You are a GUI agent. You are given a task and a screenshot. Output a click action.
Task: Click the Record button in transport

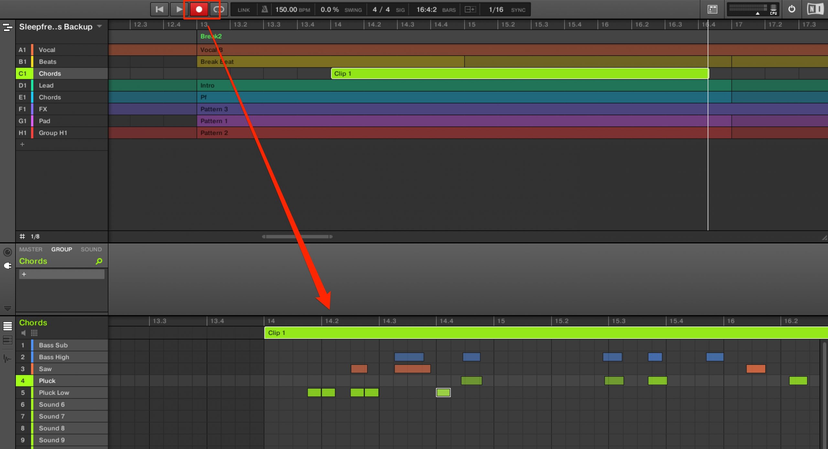click(199, 9)
